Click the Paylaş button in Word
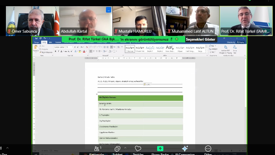Image resolution: width=275 pixels, height=155 pixels. pos(241,42)
